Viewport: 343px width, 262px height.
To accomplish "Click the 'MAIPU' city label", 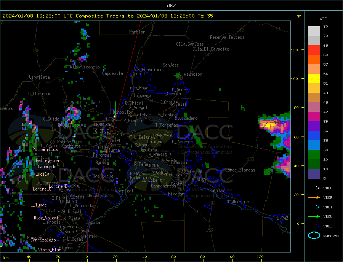I will click(x=115, y=141).
